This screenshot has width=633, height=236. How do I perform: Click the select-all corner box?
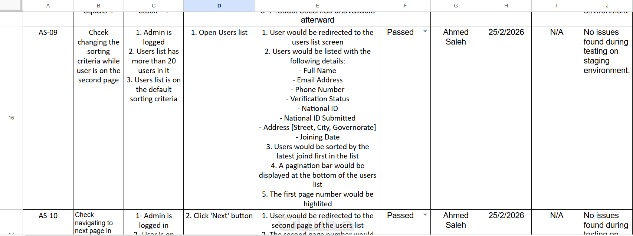pyautogui.click(x=11, y=6)
